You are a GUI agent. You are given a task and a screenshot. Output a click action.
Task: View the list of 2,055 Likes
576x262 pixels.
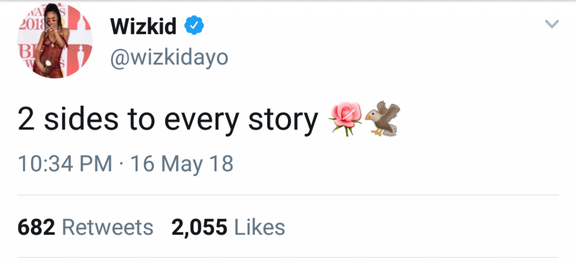click(x=228, y=228)
